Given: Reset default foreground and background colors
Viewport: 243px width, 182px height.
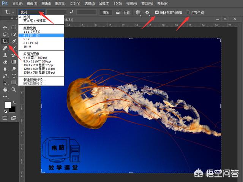Looking at the screenshot, I should coord(5,111).
